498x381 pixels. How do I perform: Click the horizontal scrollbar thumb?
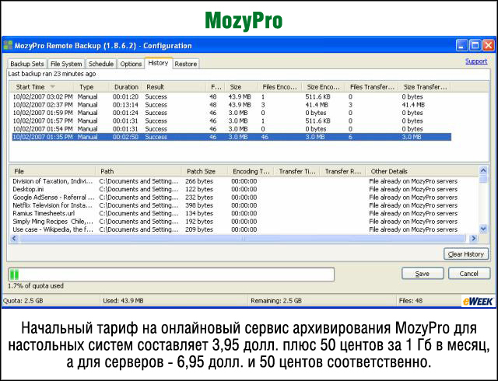click(243, 238)
